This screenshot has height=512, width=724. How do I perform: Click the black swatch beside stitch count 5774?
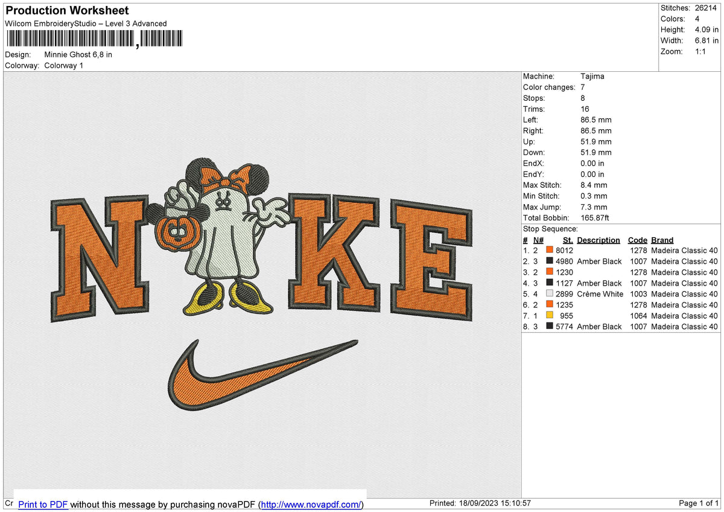pyautogui.click(x=550, y=327)
